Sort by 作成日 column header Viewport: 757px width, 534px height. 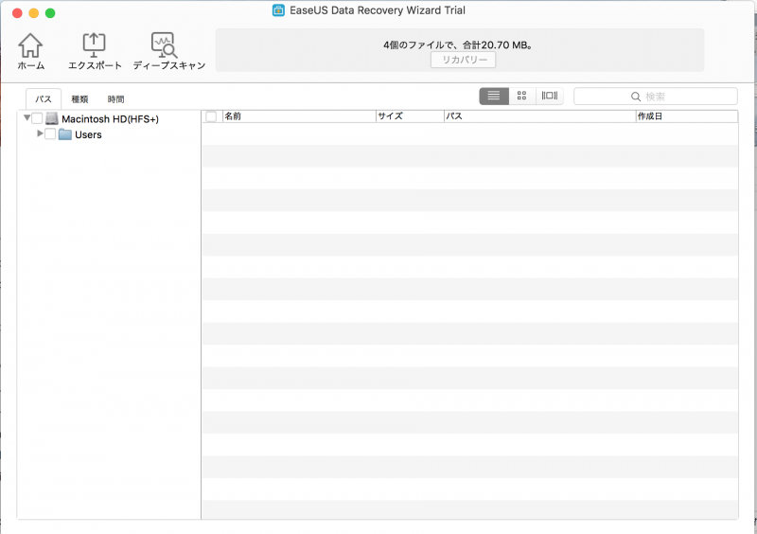click(687, 116)
